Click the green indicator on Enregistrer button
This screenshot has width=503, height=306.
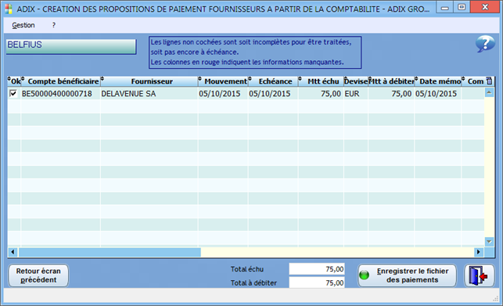pyautogui.click(x=364, y=275)
